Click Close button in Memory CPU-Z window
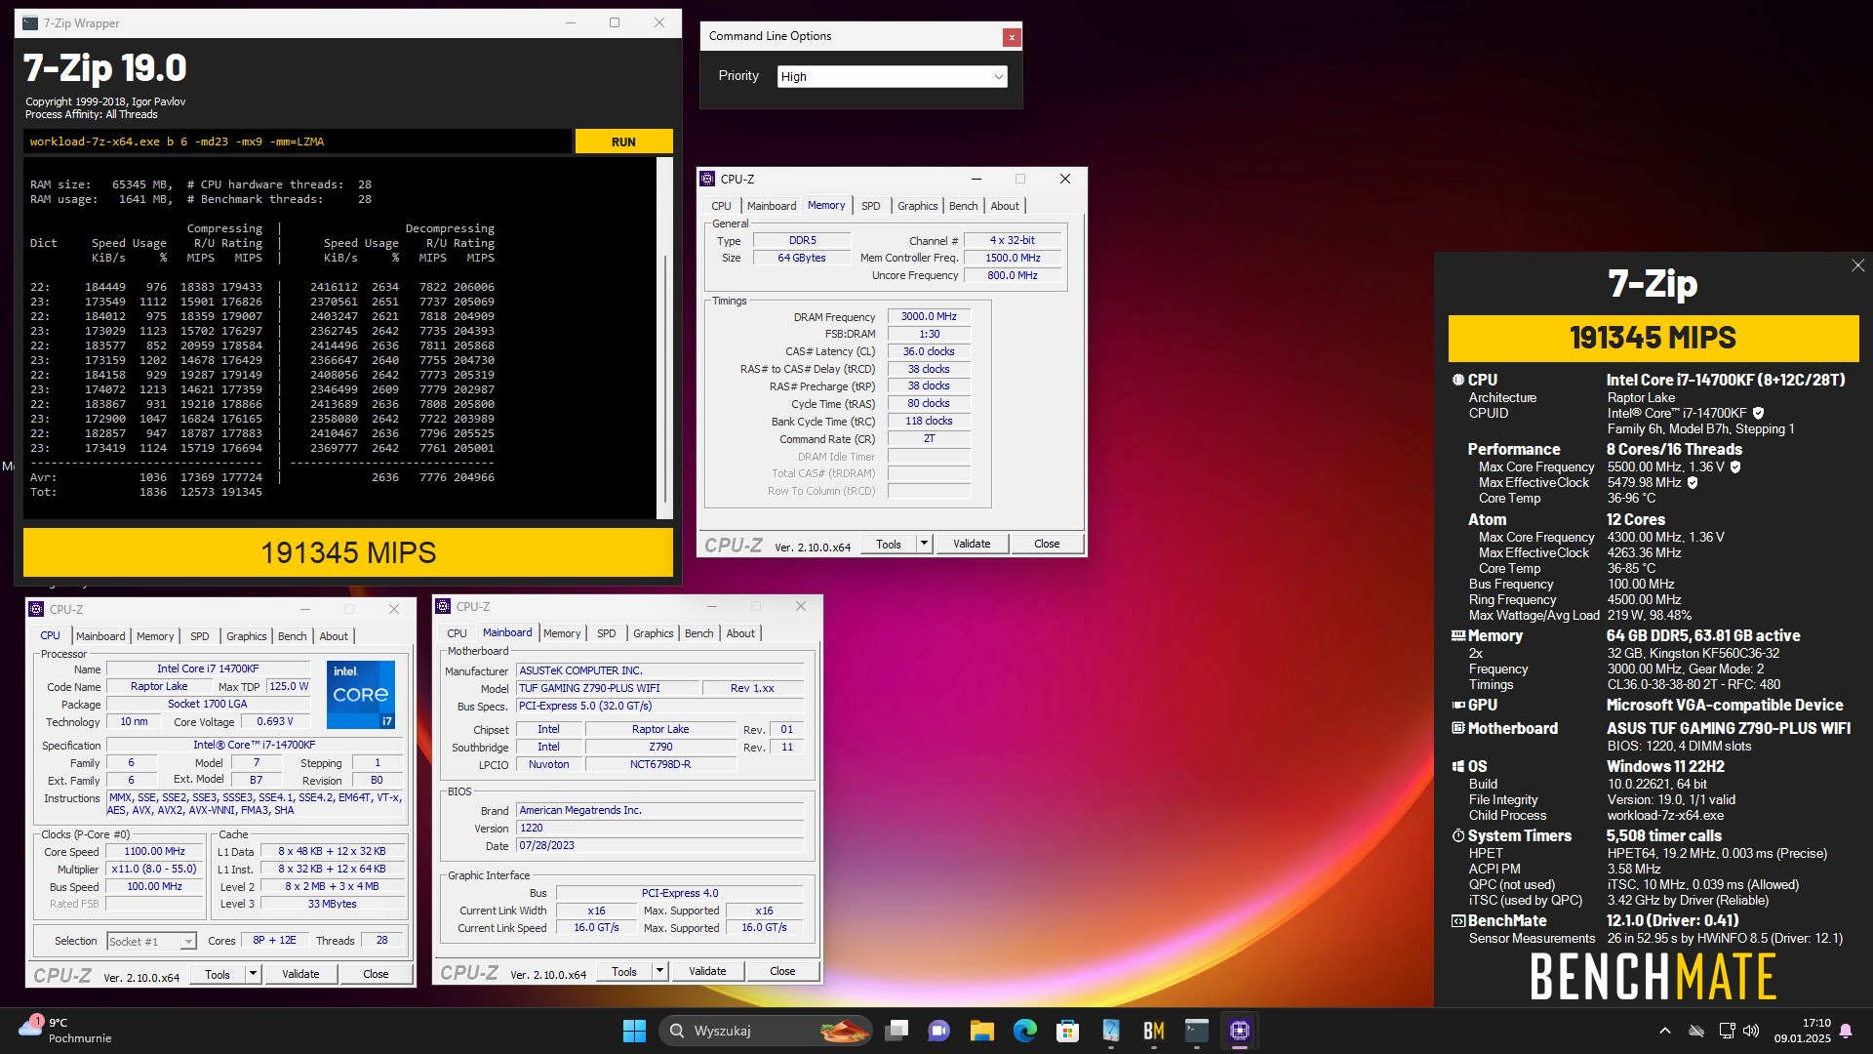 tap(1047, 544)
